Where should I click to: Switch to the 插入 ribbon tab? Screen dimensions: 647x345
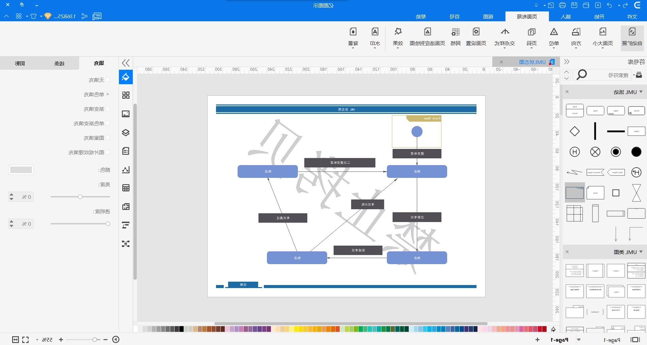(x=565, y=17)
